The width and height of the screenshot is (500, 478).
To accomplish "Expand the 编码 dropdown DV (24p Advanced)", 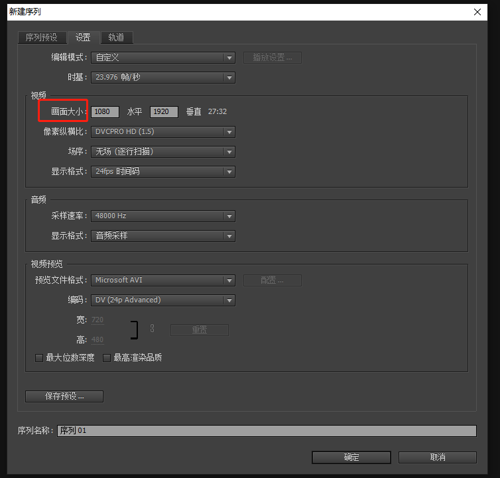I will point(163,300).
